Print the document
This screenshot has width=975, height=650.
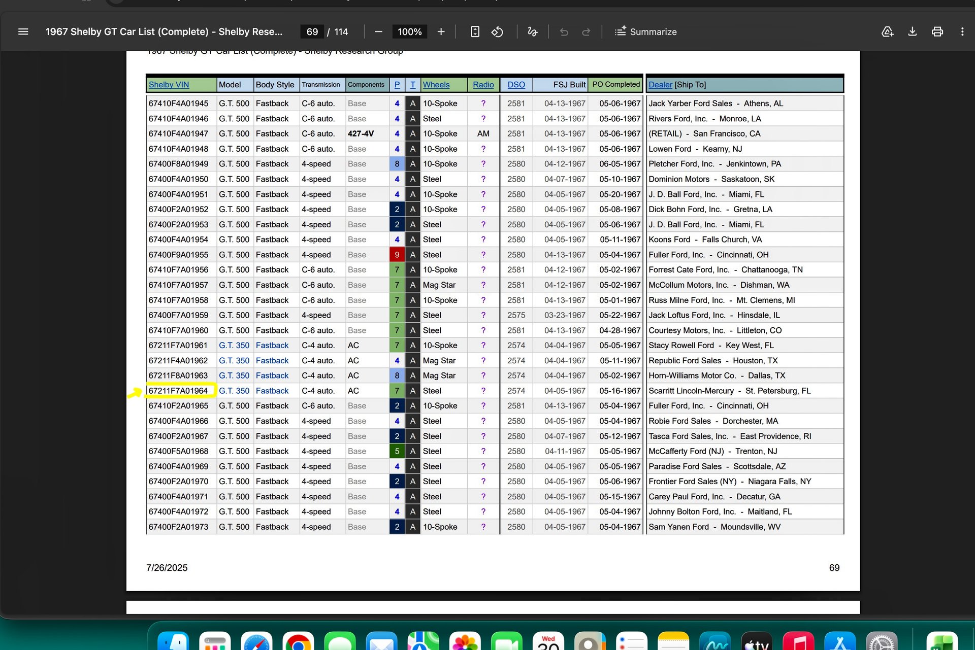click(937, 31)
